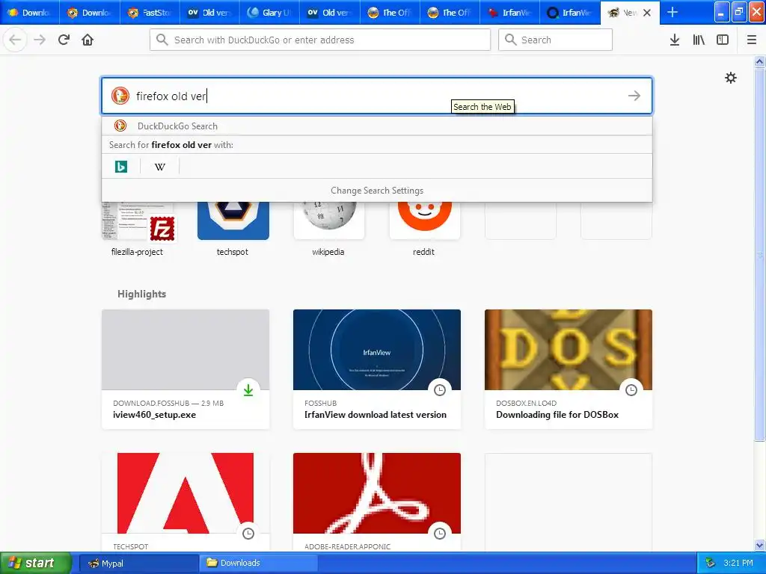Click the magnifier in the toolbar search box

pyautogui.click(x=510, y=40)
